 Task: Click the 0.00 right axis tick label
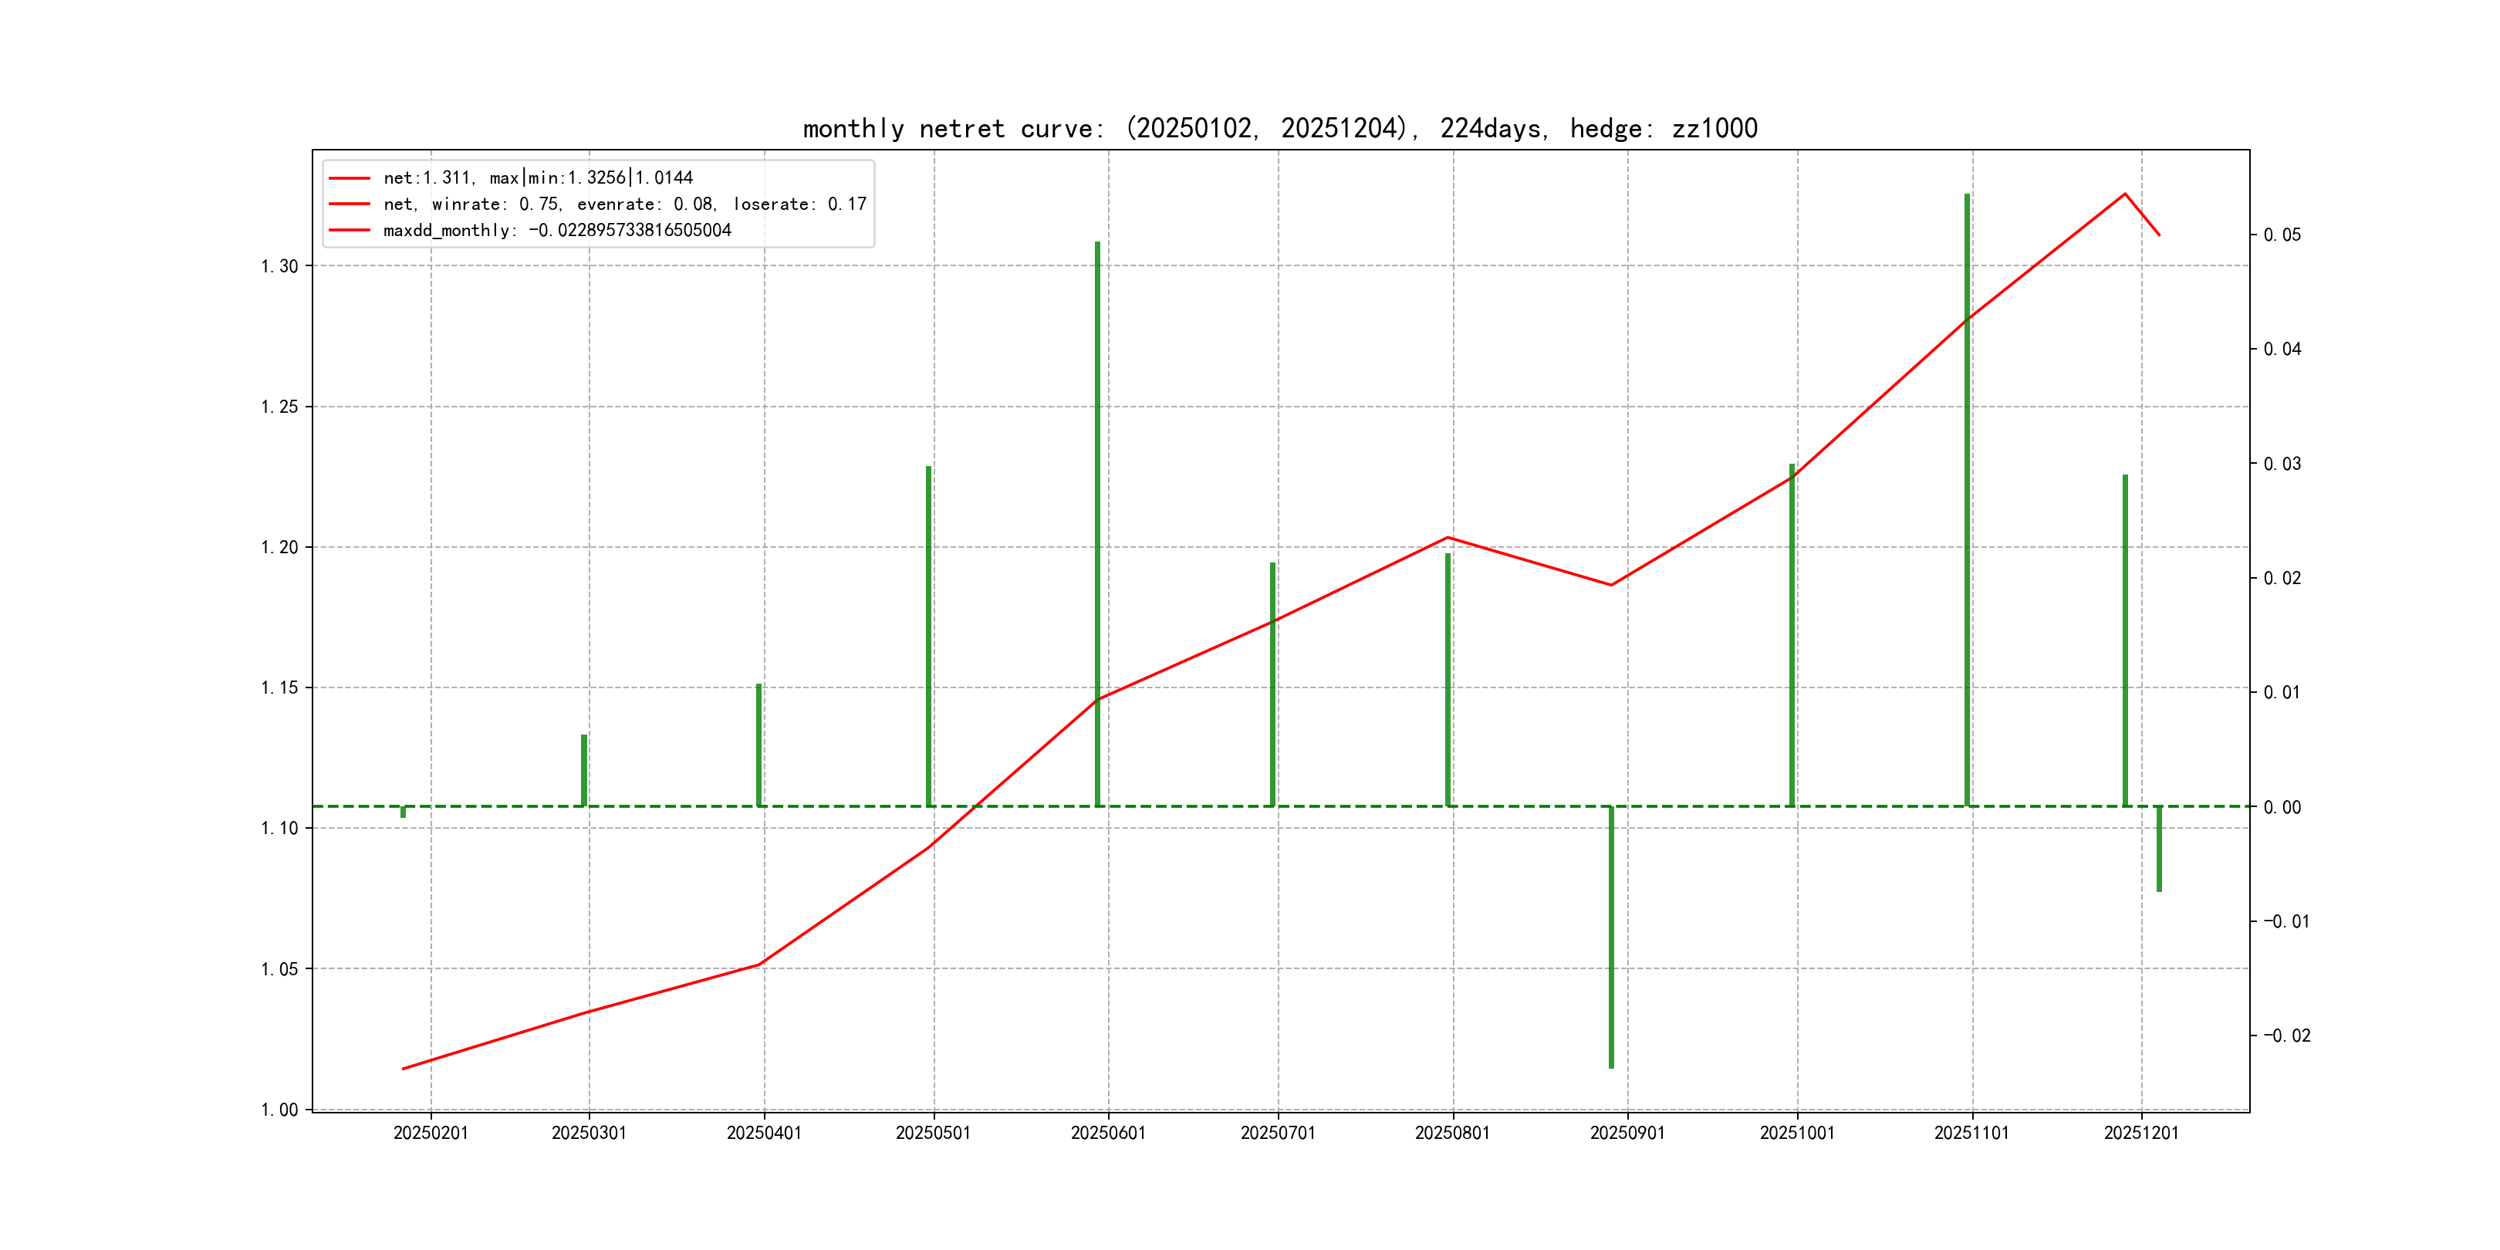click(x=2282, y=807)
